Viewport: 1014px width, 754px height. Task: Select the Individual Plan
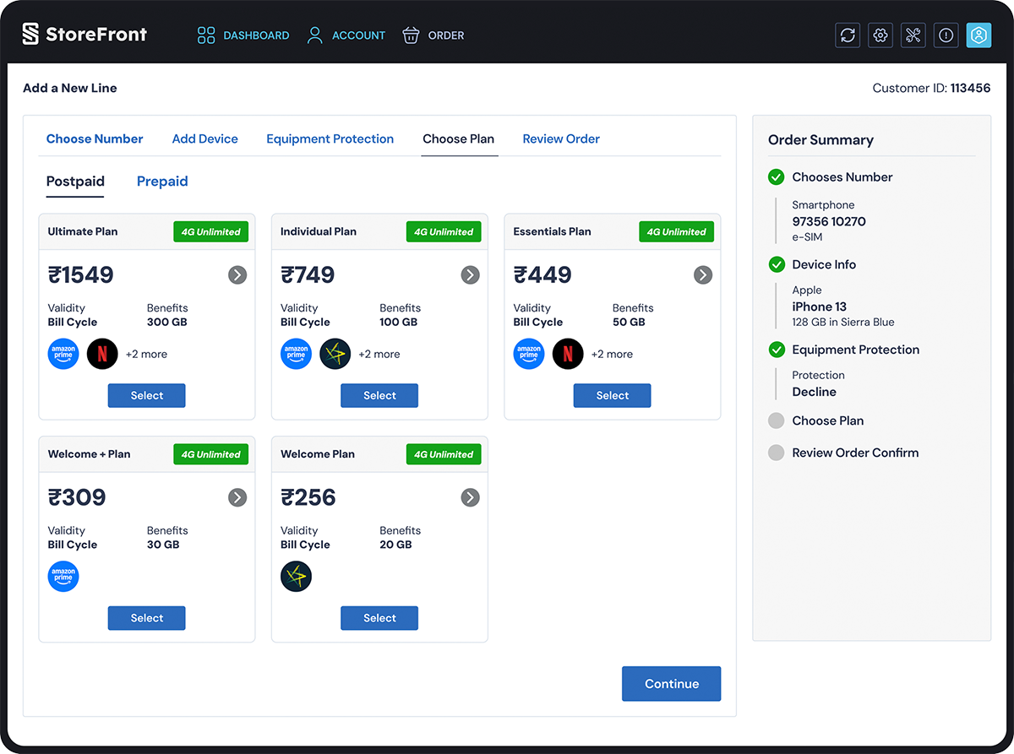[x=379, y=396]
